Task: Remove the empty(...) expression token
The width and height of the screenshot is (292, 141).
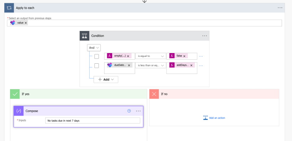Action: pos(128,56)
